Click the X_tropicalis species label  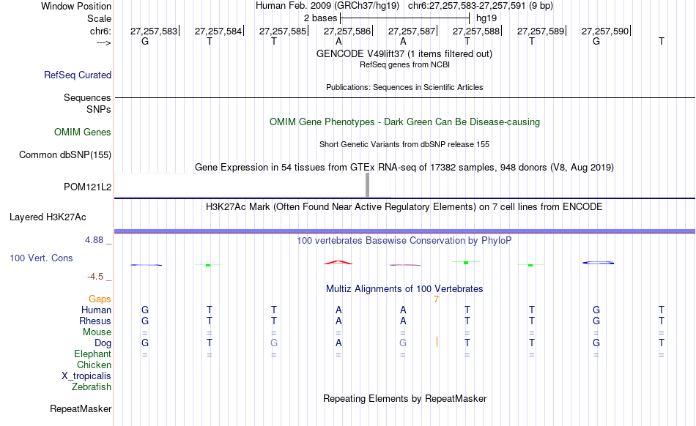pos(86,376)
